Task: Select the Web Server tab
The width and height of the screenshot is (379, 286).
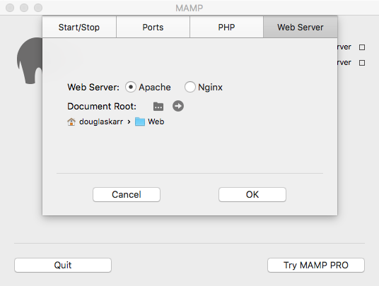Action: [x=301, y=28]
